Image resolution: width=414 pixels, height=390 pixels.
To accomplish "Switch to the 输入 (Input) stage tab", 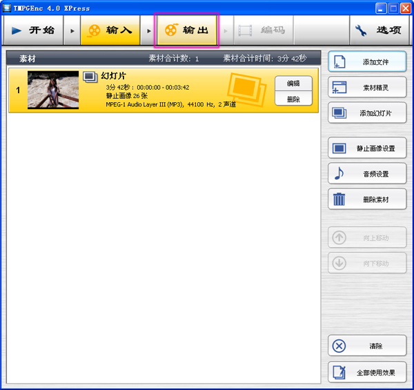I will (x=110, y=30).
